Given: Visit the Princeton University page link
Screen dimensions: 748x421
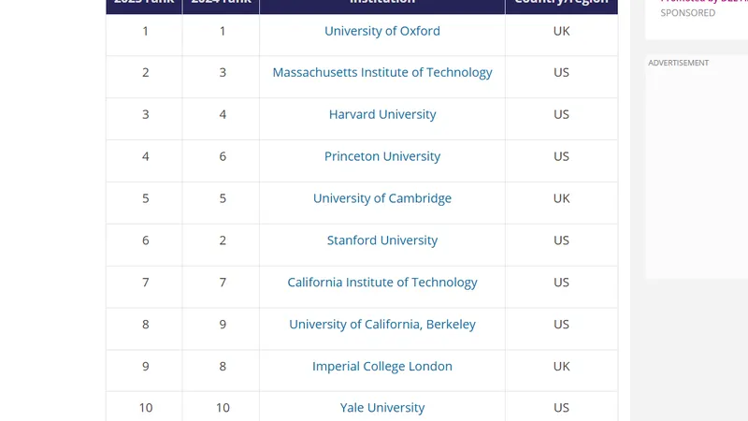Looking at the screenshot, I should pyautogui.click(x=382, y=156).
